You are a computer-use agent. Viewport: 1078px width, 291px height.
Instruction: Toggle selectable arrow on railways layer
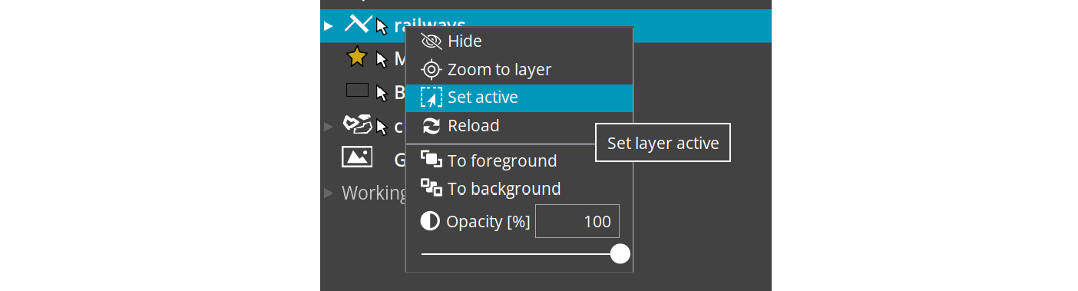tap(382, 26)
